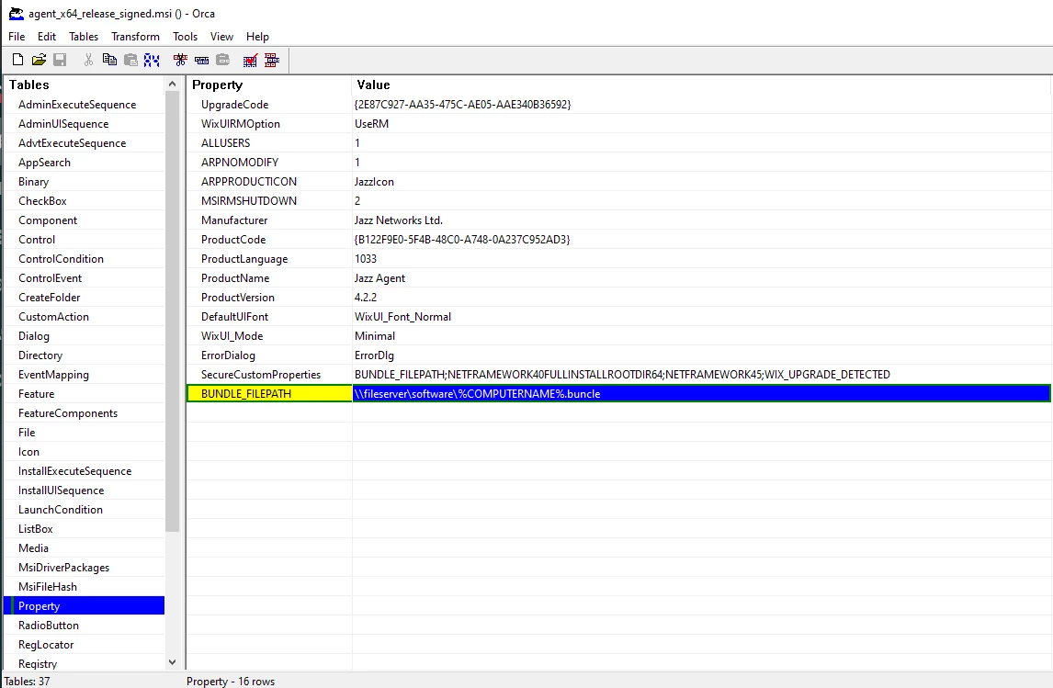Open the Edit menu

tap(47, 36)
